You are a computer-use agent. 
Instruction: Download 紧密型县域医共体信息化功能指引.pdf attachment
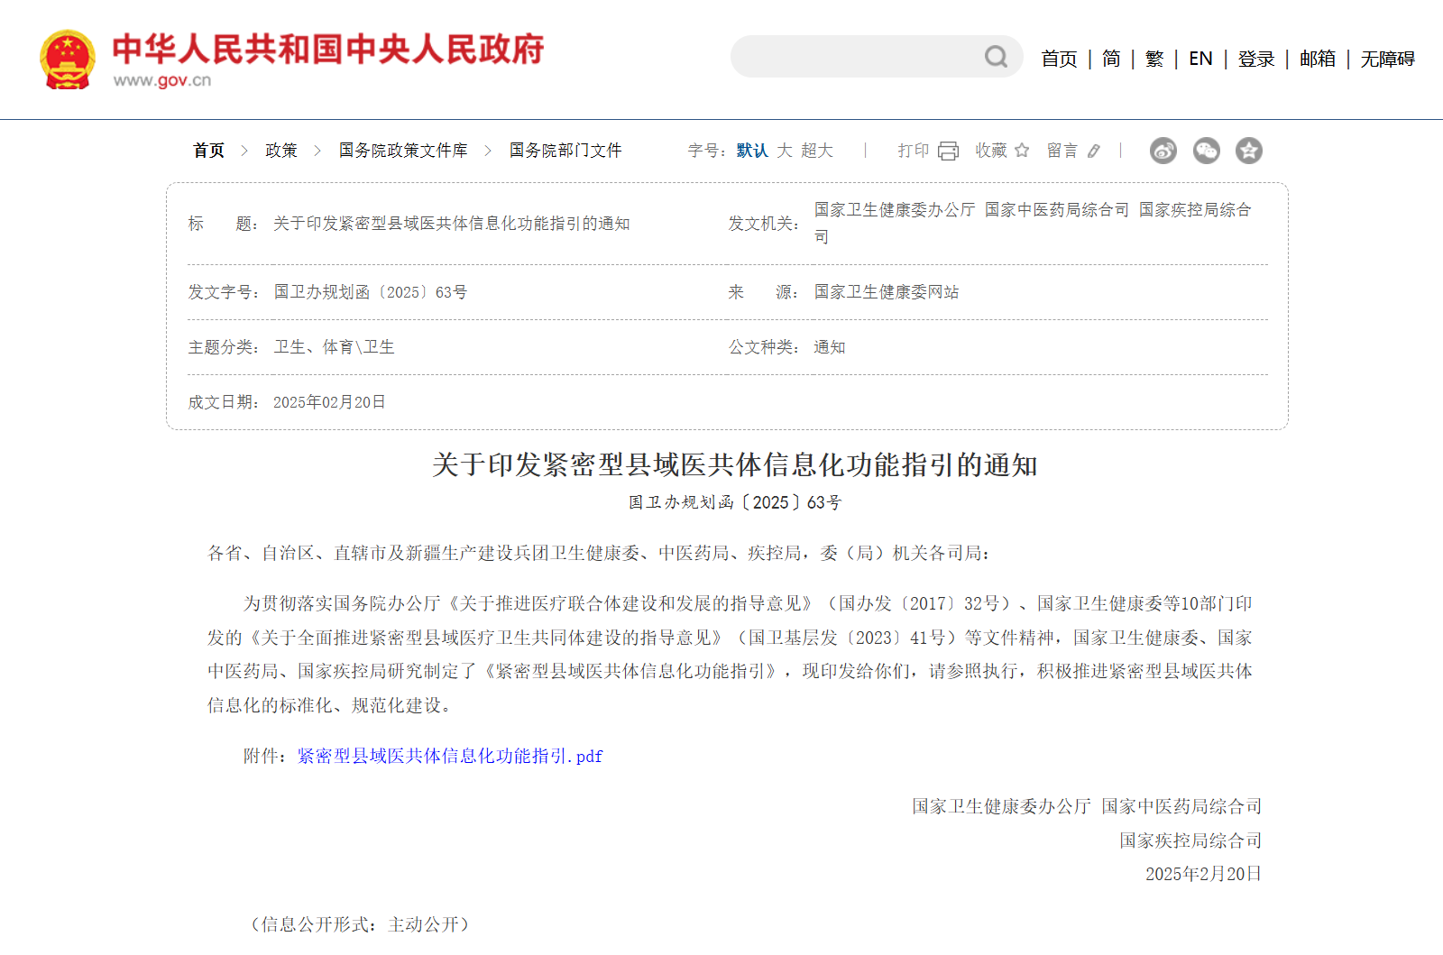coord(449,756)
